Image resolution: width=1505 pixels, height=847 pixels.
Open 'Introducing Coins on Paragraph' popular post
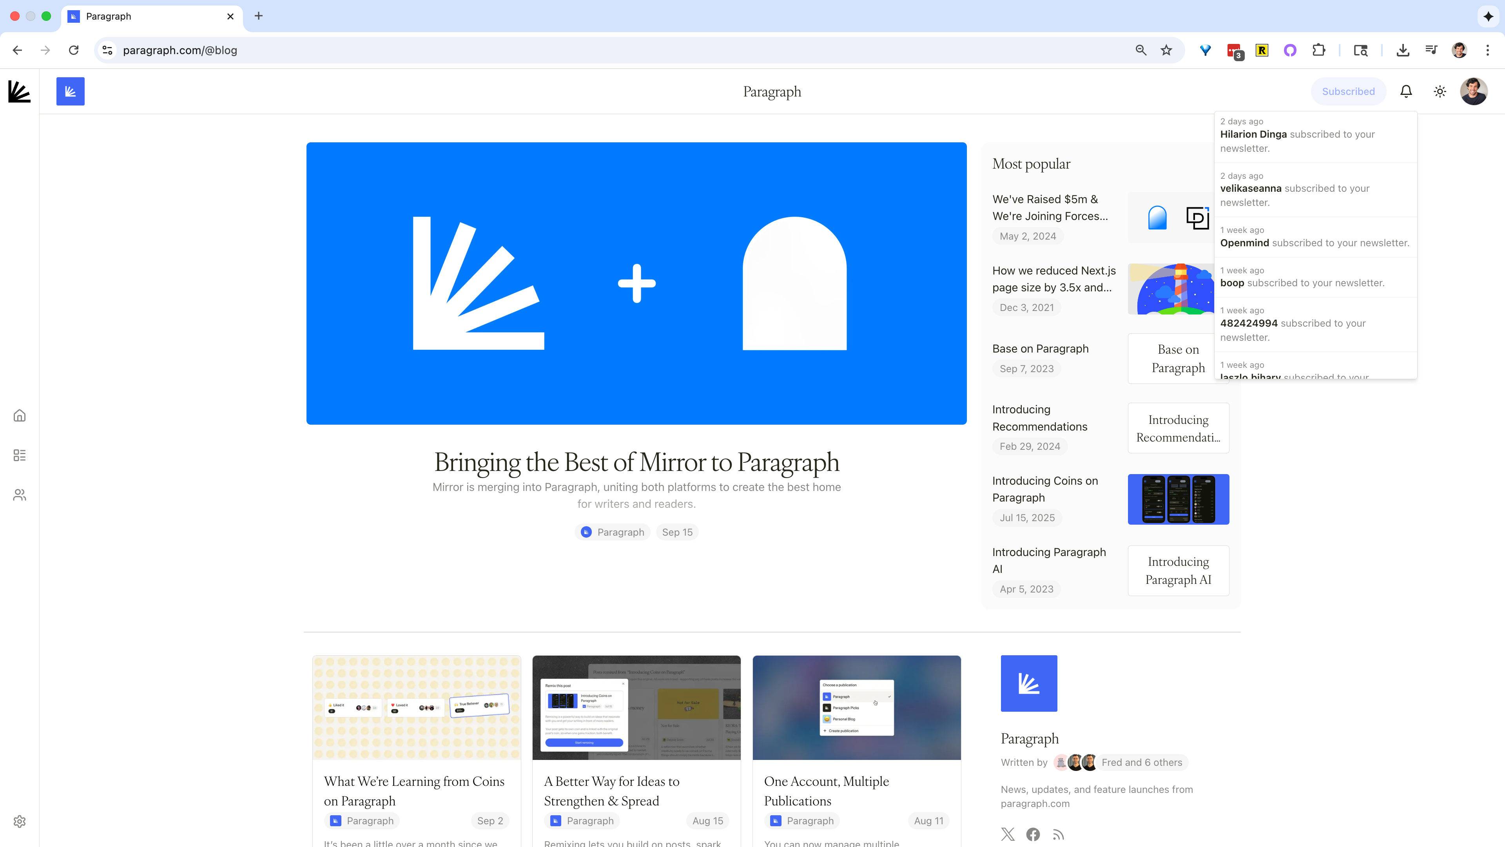pyautogui.click(x=1044, y=489)
